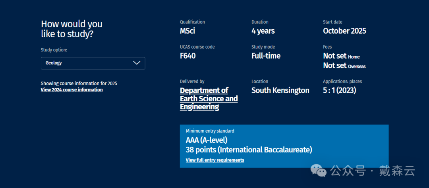Viewport: 429px width, 188px height.
Task: Select the Full-time study mode text
Action: click(x=266, y=56)
